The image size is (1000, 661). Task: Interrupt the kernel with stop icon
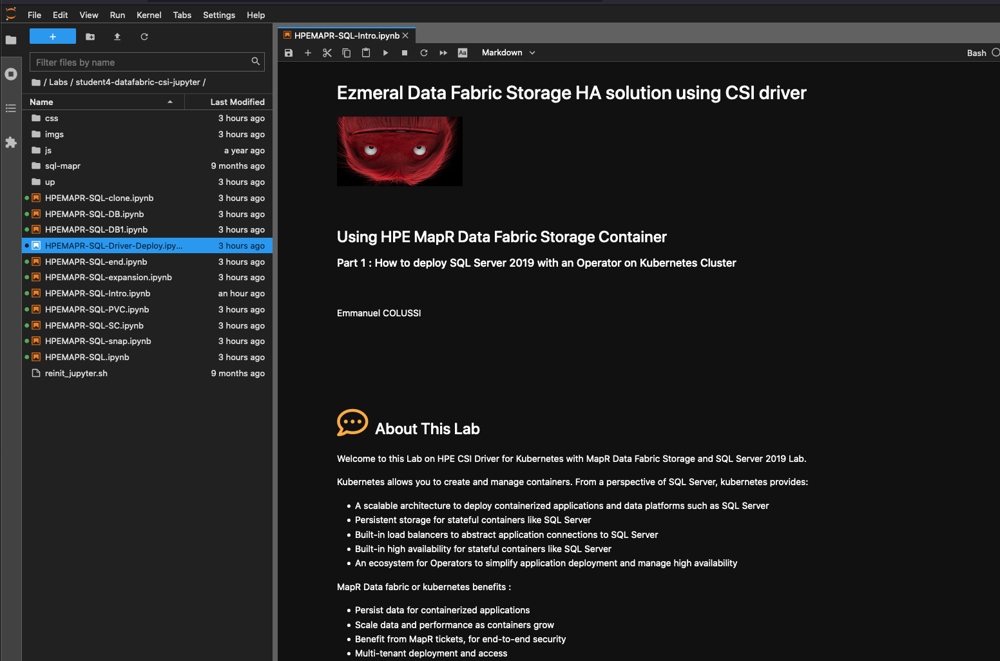(x=405, y=53)
